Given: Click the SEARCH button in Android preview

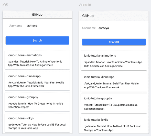Looking at the screenshot, I should [114, 42].
